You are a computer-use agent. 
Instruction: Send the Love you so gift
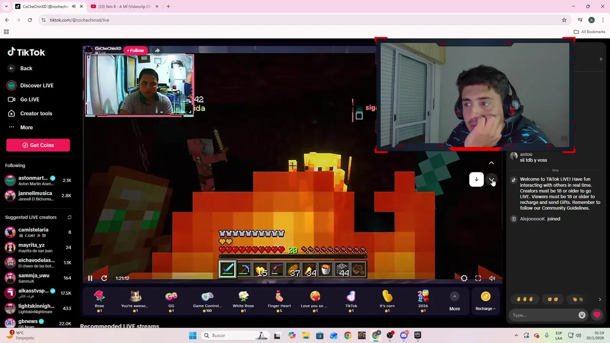(x=315, y=302)
